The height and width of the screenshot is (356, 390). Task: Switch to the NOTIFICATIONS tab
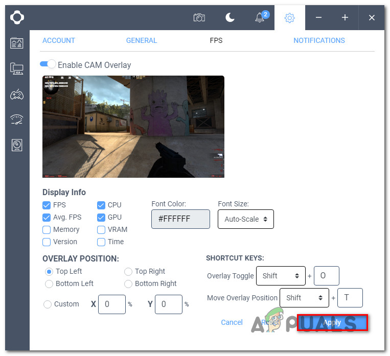(319, 40)
